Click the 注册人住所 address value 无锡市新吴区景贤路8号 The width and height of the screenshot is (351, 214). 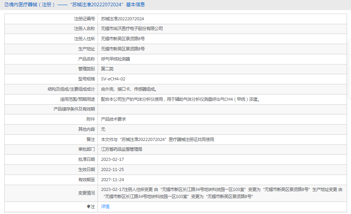pos(123,39)
